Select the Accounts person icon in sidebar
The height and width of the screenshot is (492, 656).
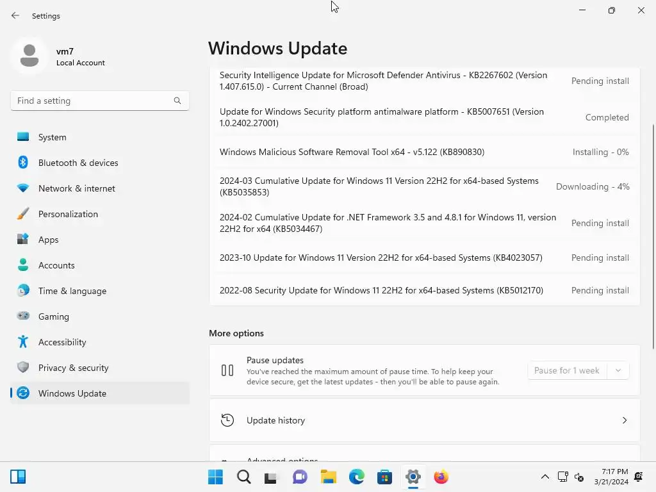tap(23, 265)
